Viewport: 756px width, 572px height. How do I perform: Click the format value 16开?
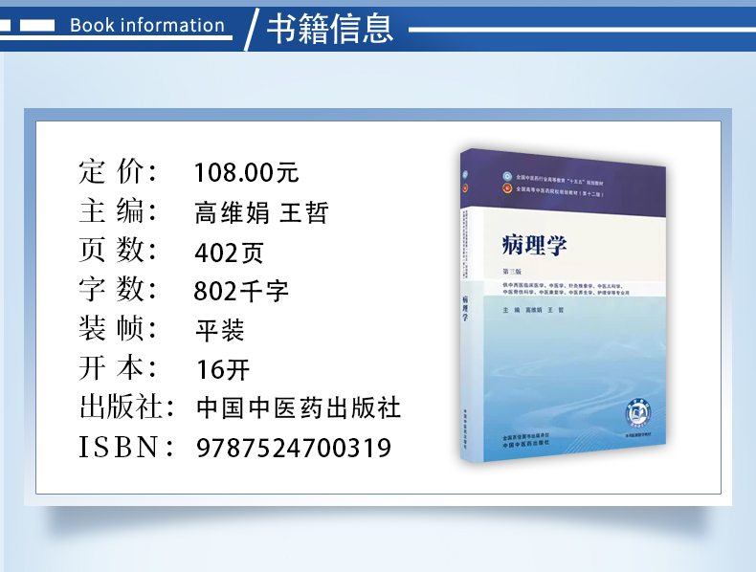coord(223,369)
